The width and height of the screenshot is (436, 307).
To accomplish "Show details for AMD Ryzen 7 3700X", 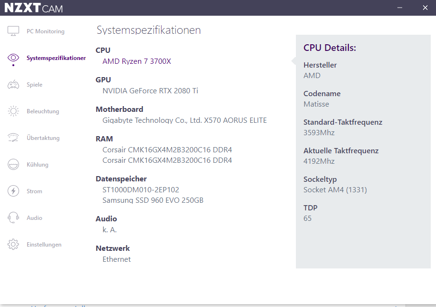I will [x=137, y=61].
